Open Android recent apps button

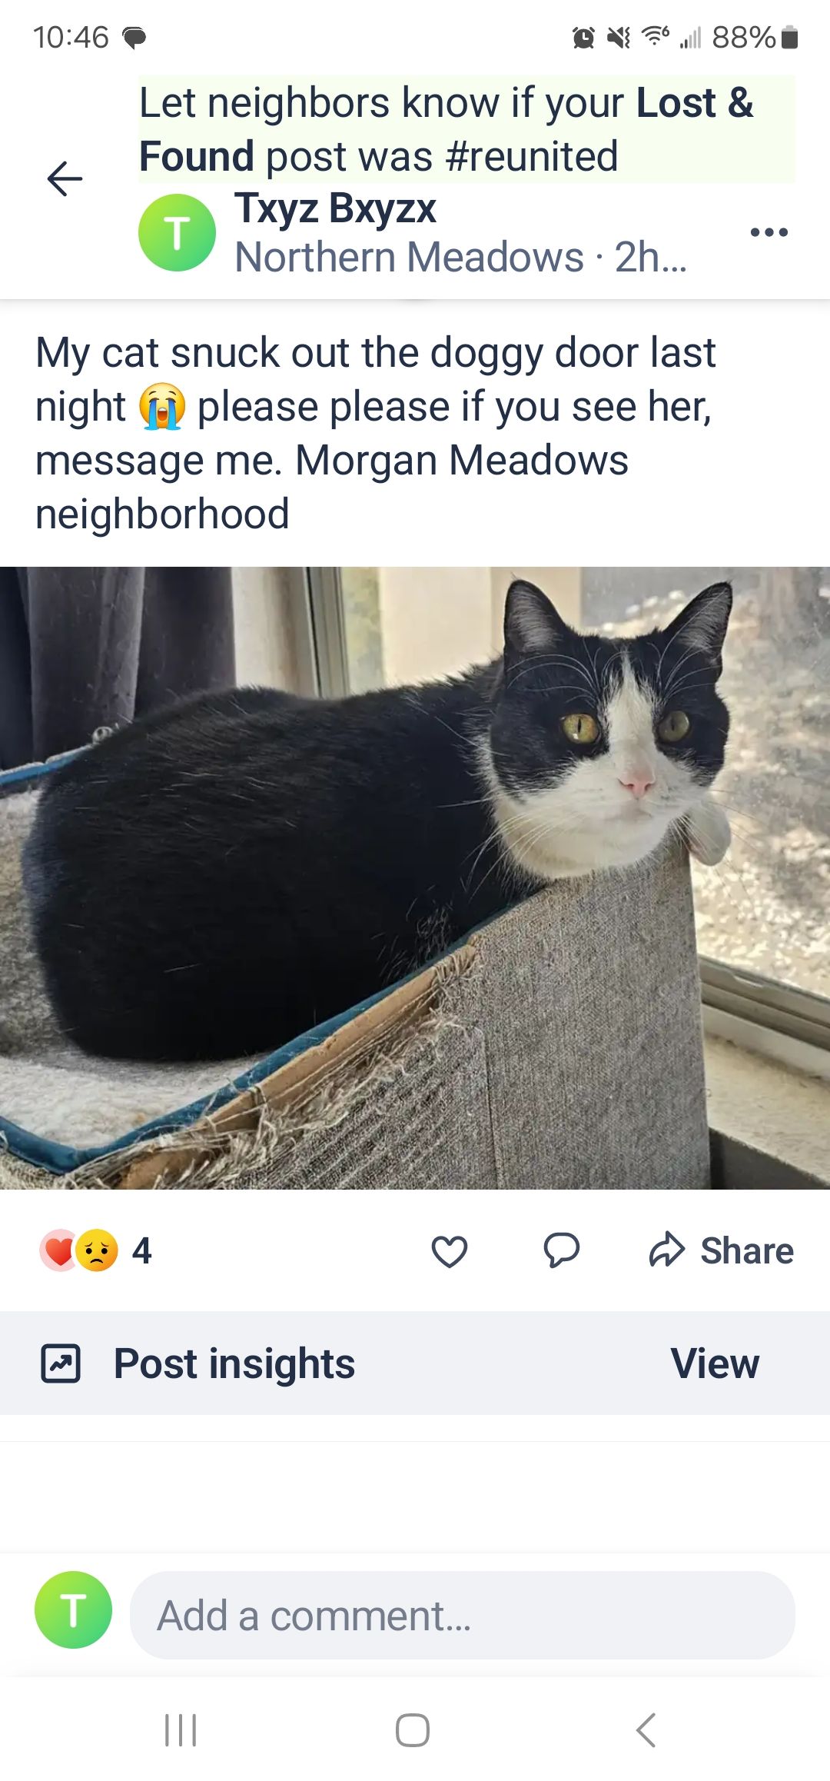(181, 1730)
